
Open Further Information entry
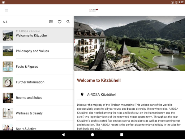coord(37,82)
